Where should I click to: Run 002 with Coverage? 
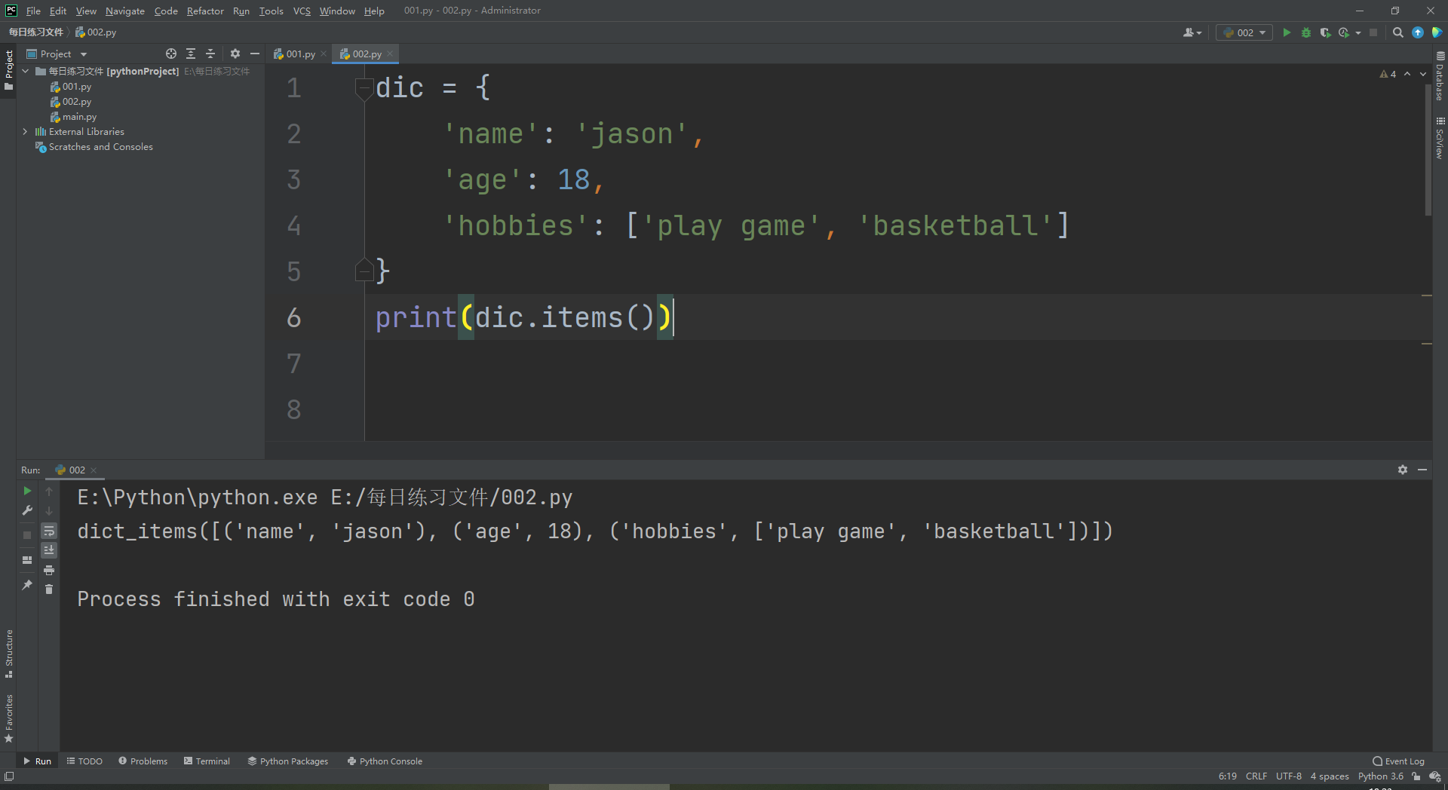(x=1325, y=32)
